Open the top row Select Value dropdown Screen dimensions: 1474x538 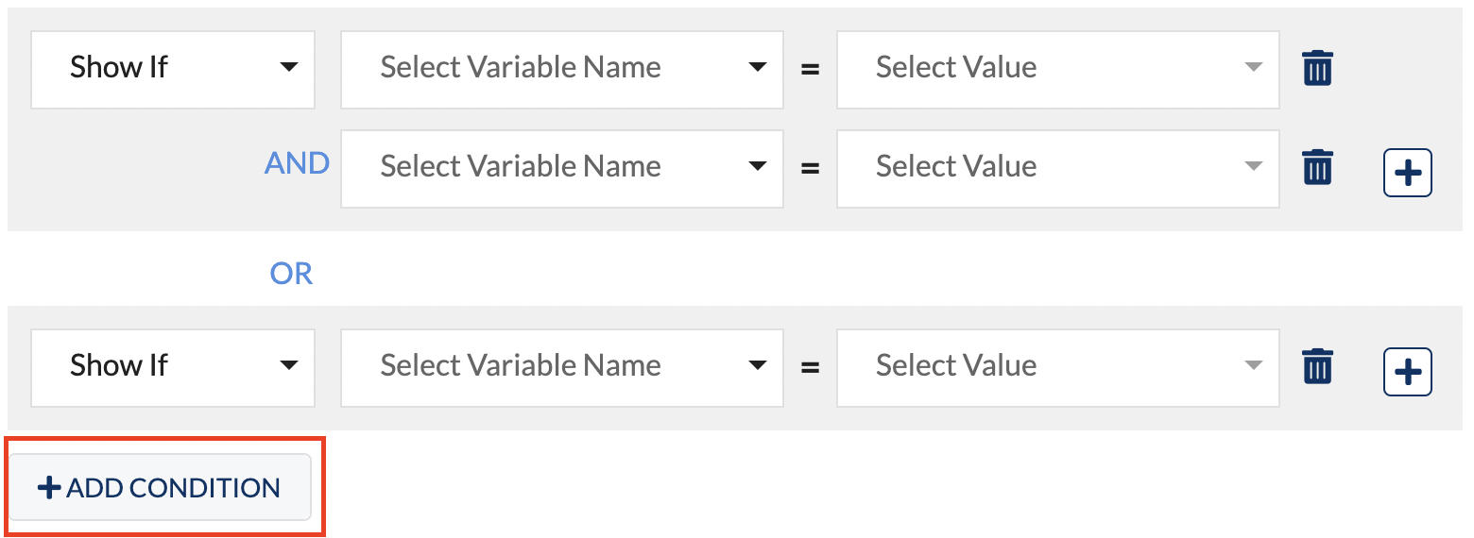click(x=1057, y=69)
